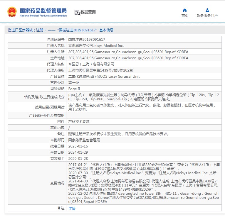Click 上海市闵行区吴中路1439号7幢B栋202室 cell
225x217 pixels.
pyautogui.click(x=100, y=70)
